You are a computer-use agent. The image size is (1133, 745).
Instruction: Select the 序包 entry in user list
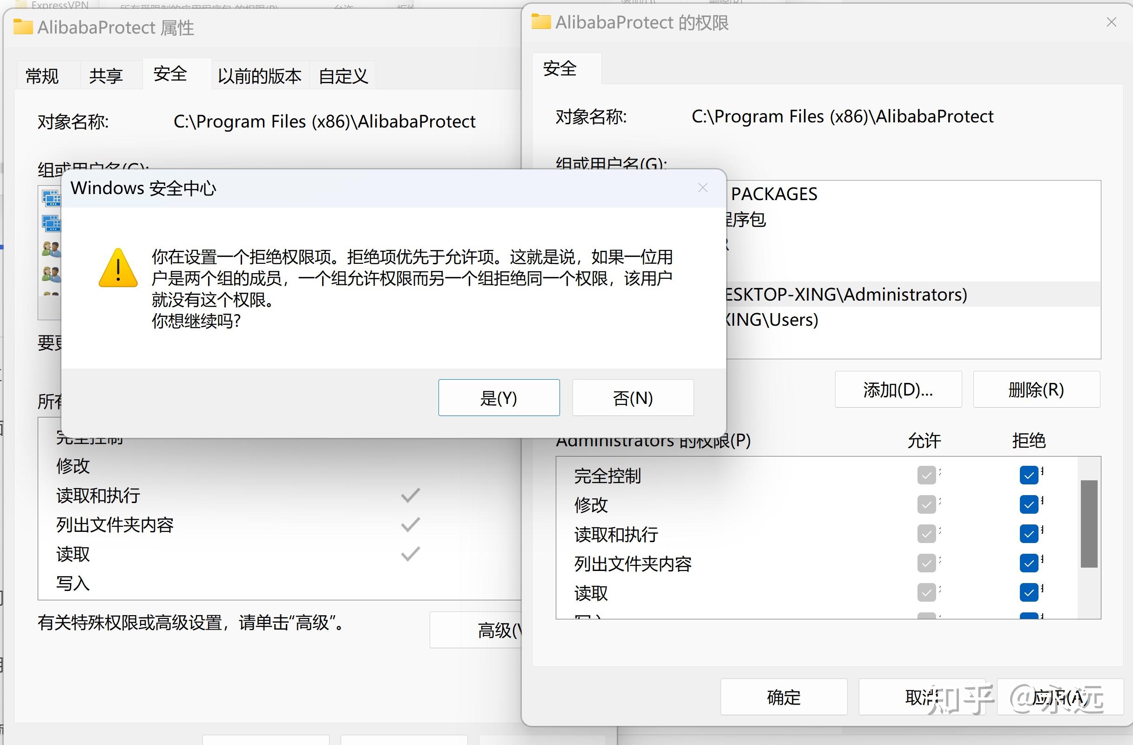click(x=913, y=219)
